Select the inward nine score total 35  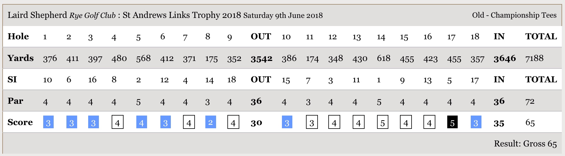coord(499,123)
